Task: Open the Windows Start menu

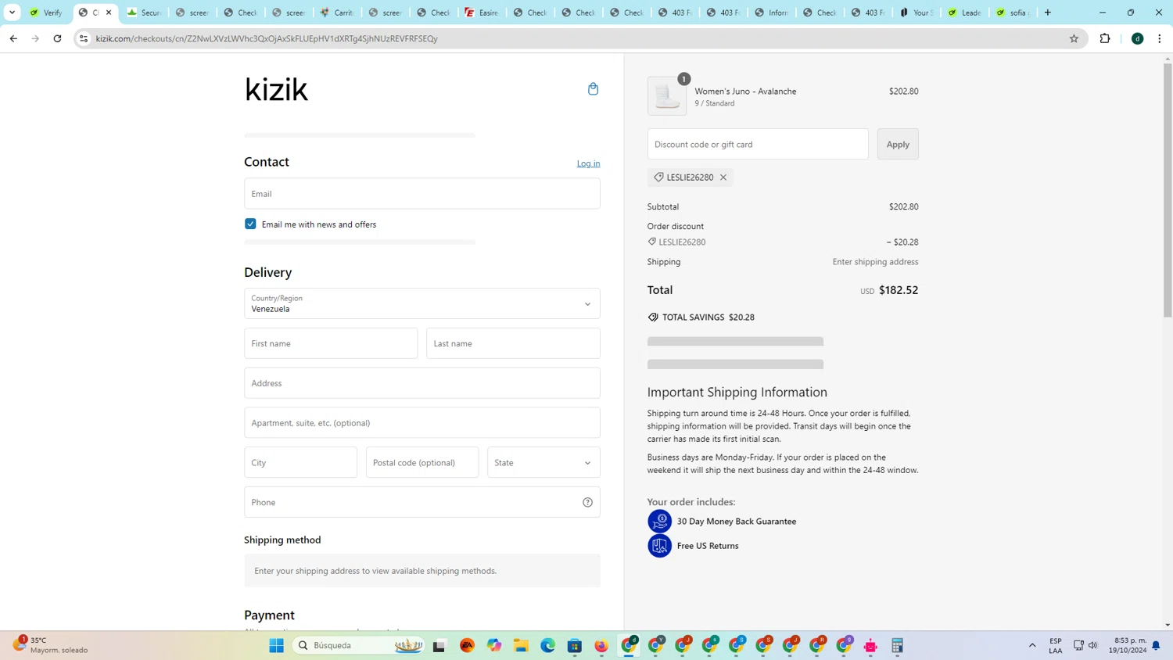Action: pos(276,645)
